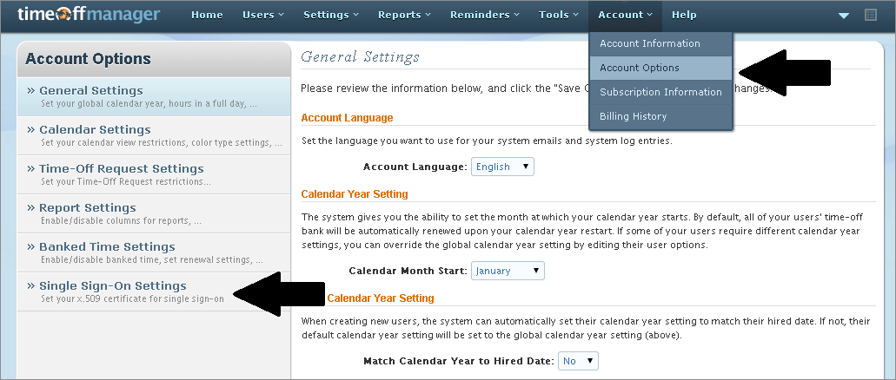Open Time-Off Request Settings

[154, 174]
